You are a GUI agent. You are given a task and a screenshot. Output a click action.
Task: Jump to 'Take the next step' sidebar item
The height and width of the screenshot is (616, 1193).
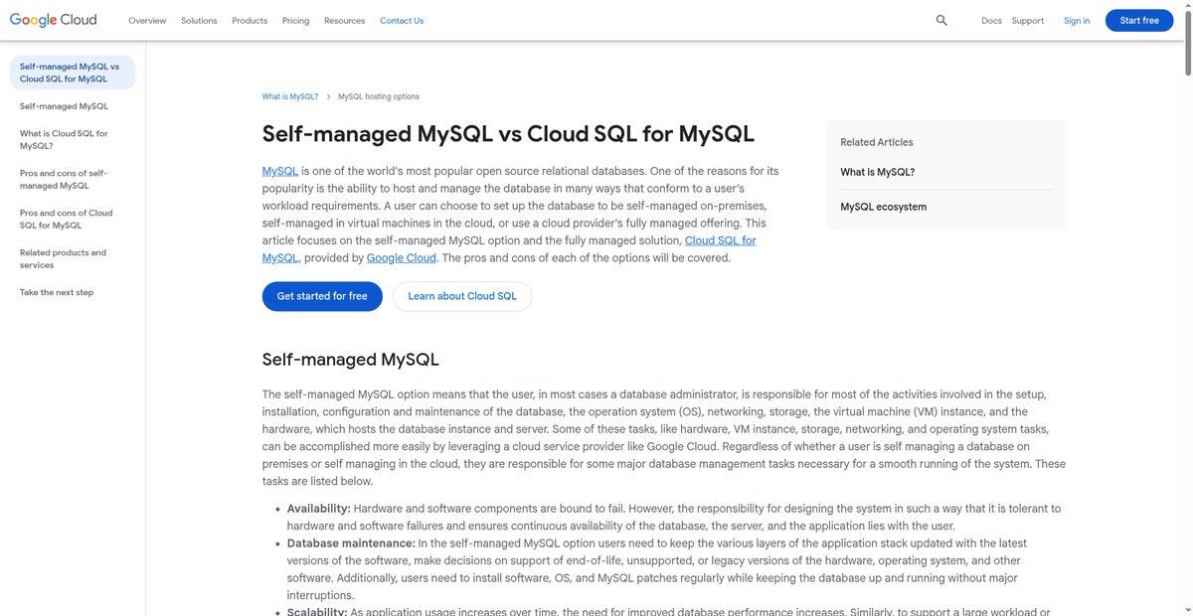click(x=57, y=292)
